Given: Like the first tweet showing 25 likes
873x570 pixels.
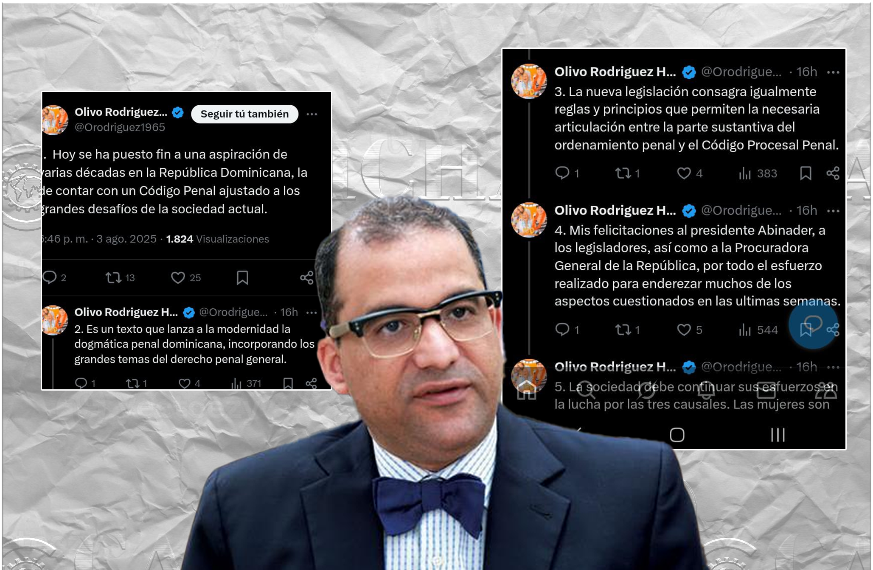Looking at the screenshot, I should [178, 278].
